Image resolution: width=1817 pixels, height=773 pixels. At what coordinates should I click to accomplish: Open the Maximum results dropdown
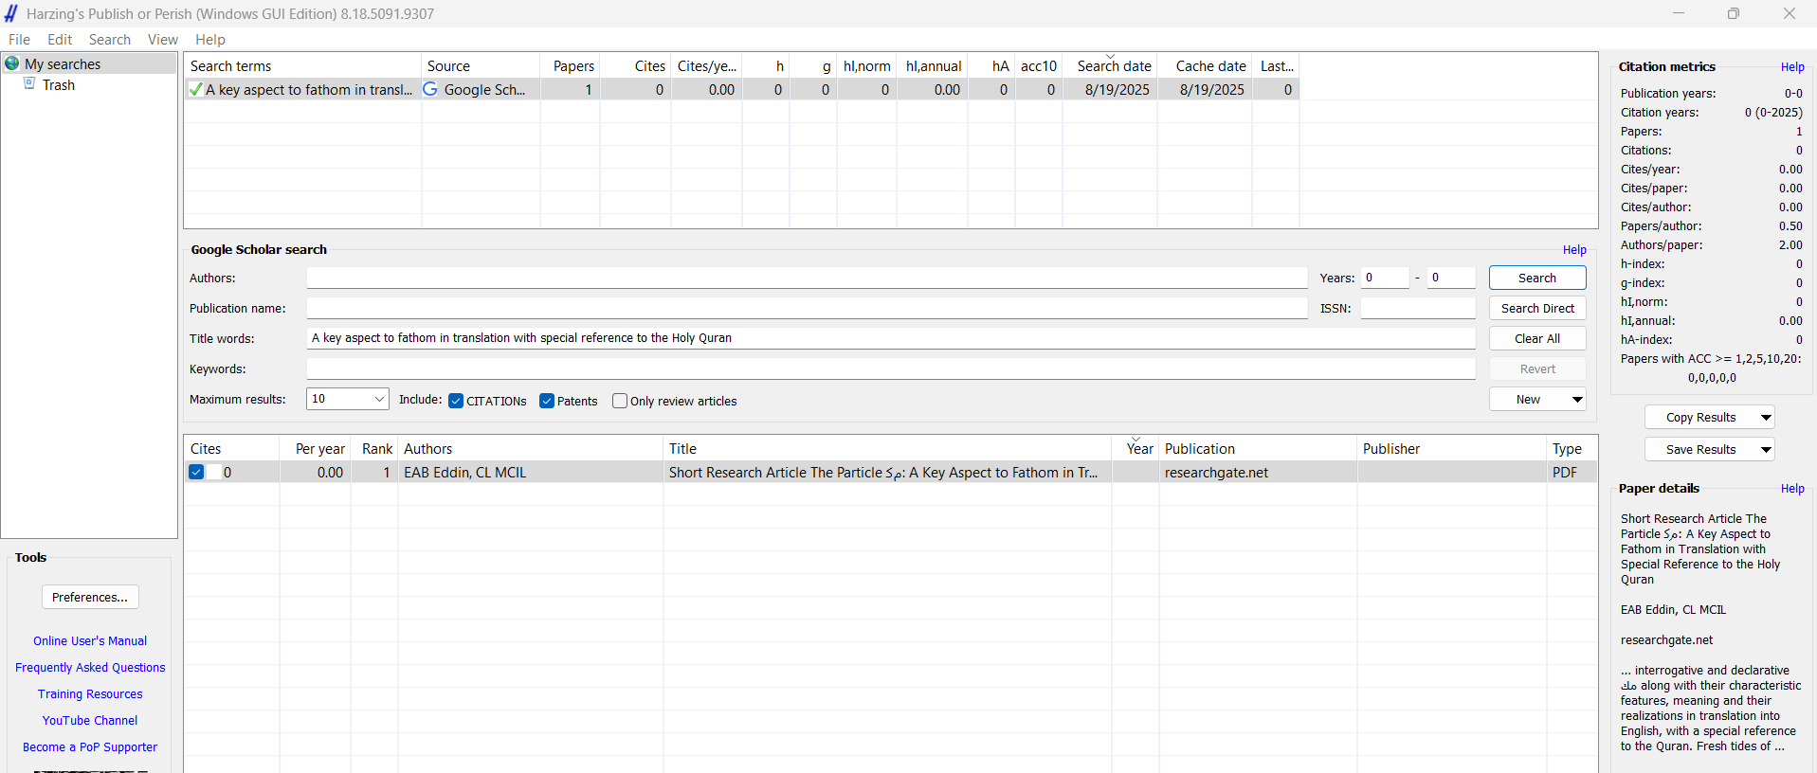pyautogui.click(x=379, y=399)
